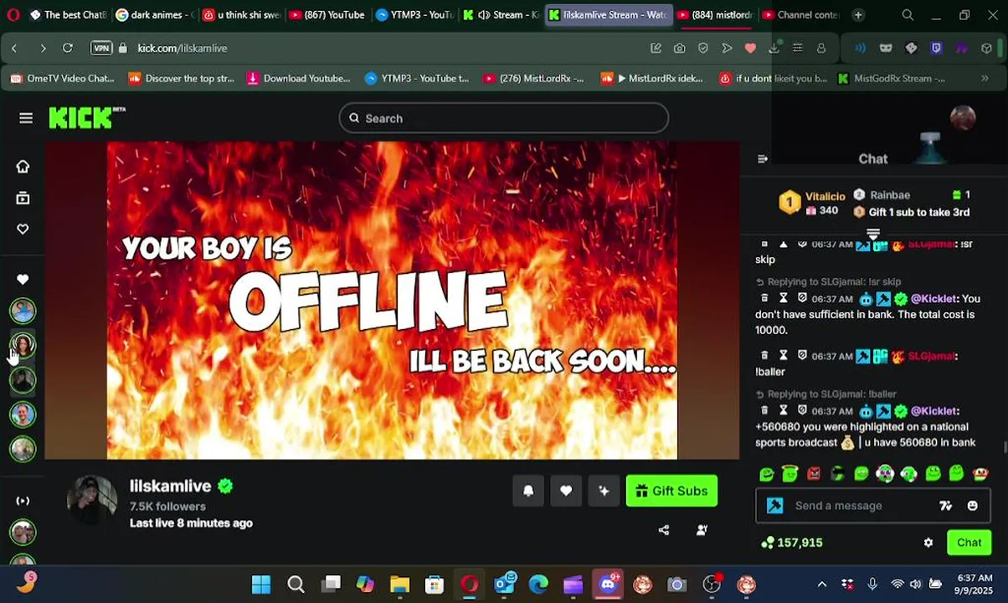Switch to (867) YouTube tab
This screenshot has height=603, width=1008.
(327, 15)
